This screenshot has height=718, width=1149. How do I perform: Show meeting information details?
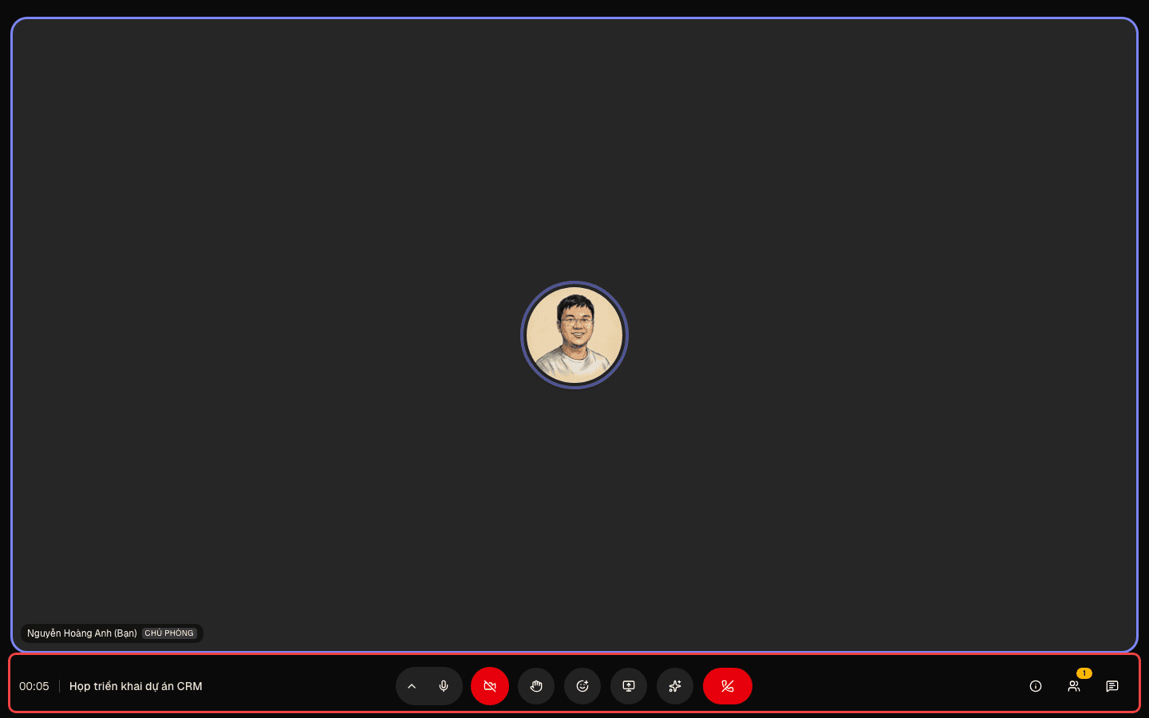1036,686
